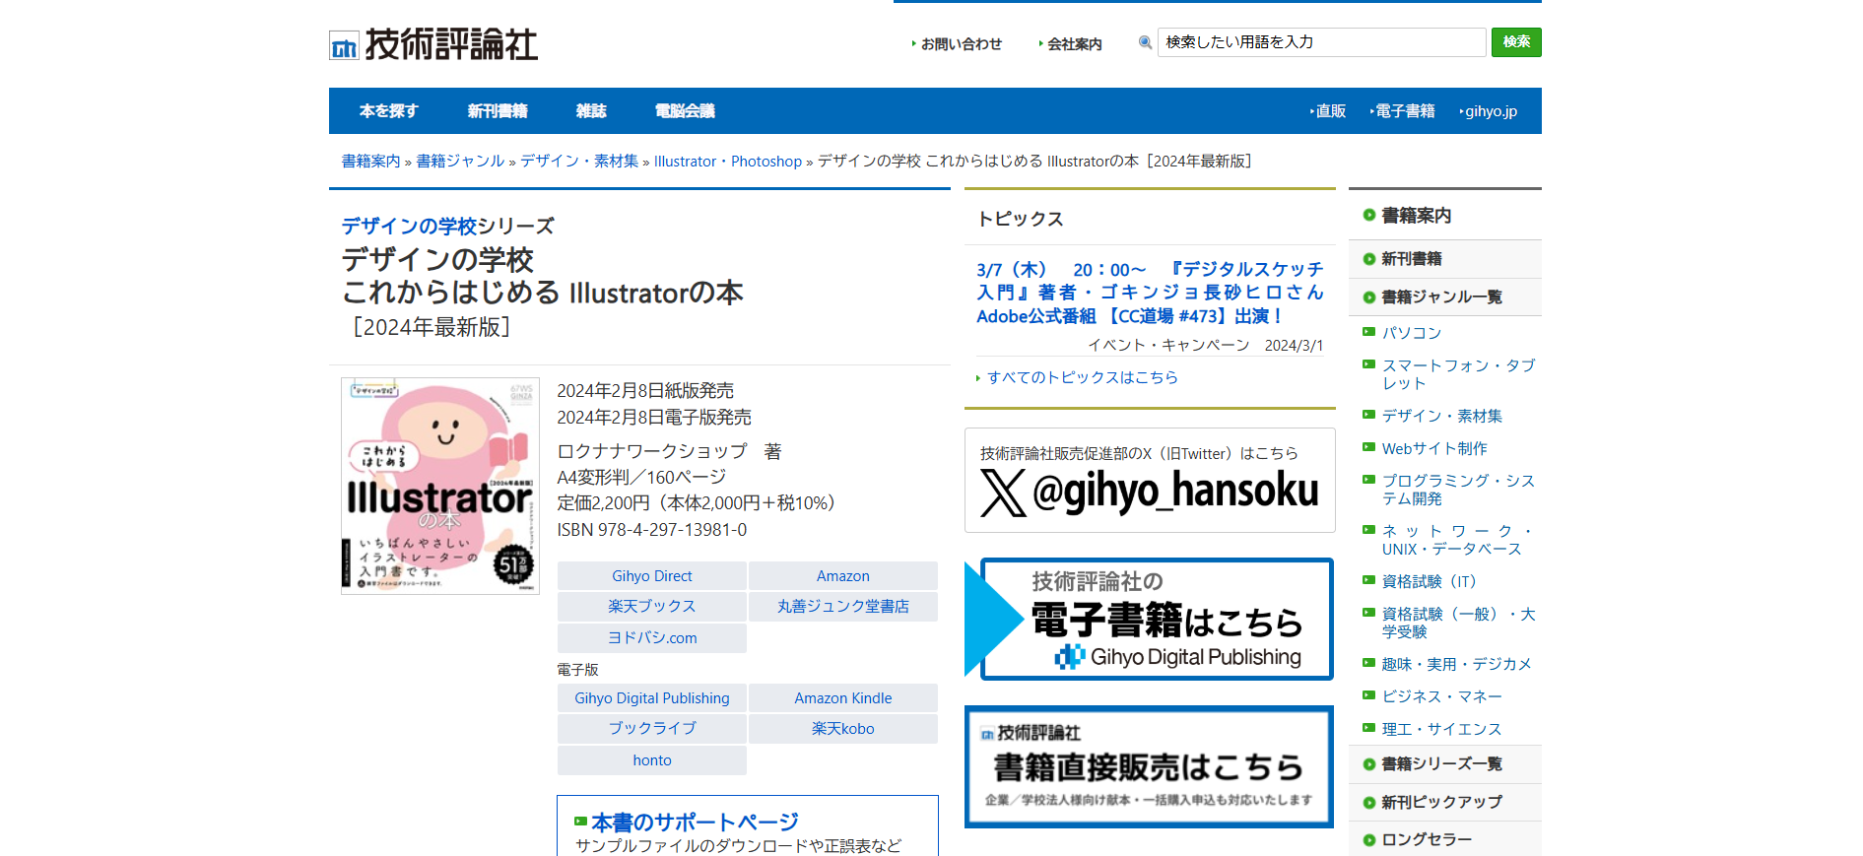Open the 新刊書籍 navigation menu

point(498,111)
